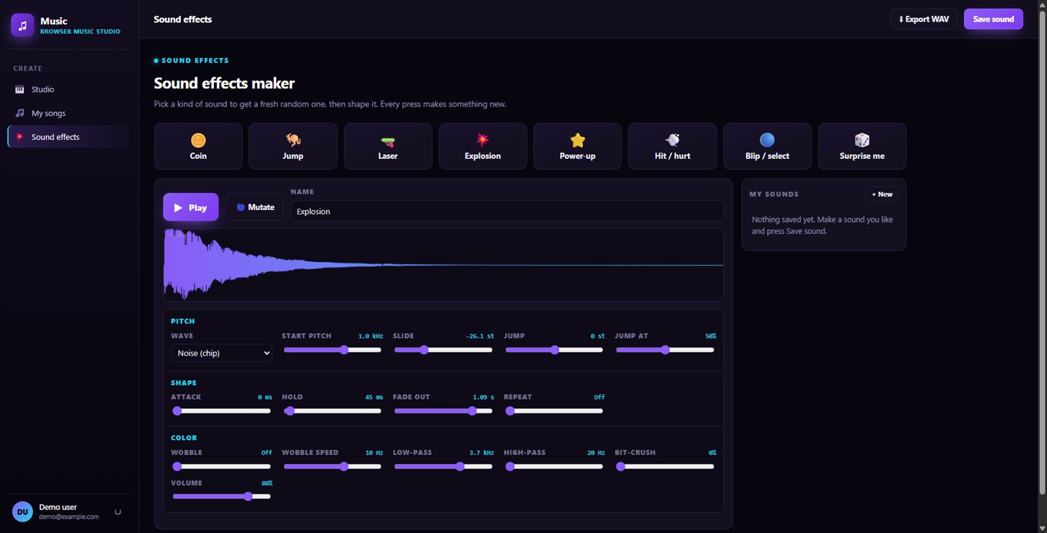Set the Jump slider
1047x533 pixels.
(x=554, y=350)
